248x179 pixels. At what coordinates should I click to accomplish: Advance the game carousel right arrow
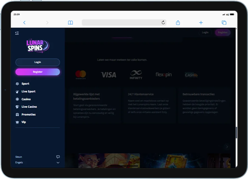pyautogui.click(x=227, y=147)
